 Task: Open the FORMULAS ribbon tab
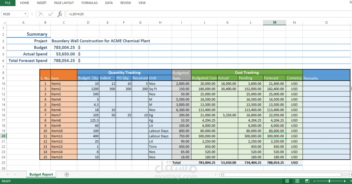click(x=89, y=3)
